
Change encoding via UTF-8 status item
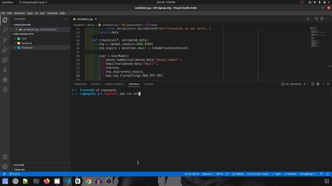coord(219,174)
